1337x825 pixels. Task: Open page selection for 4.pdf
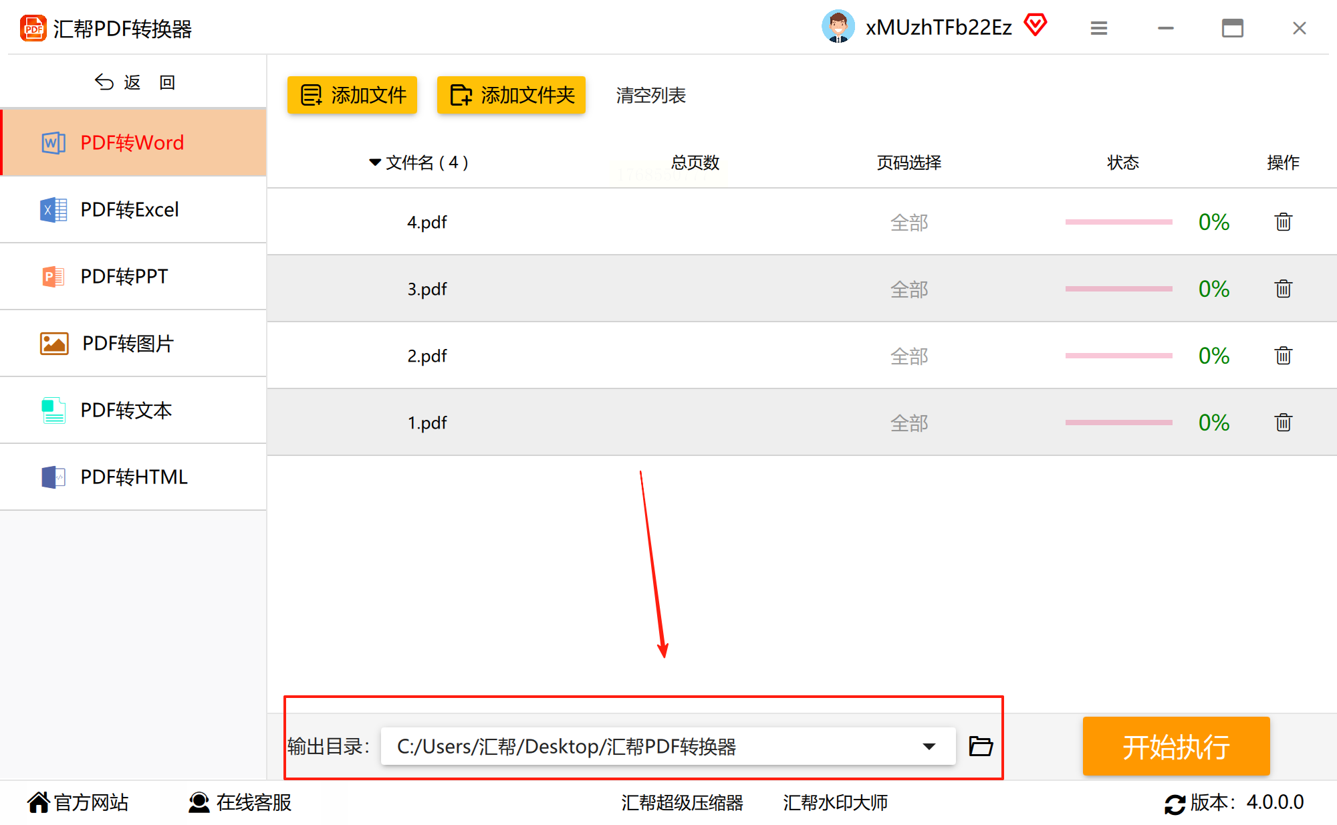pyautogui.click(x=908, y=223)
